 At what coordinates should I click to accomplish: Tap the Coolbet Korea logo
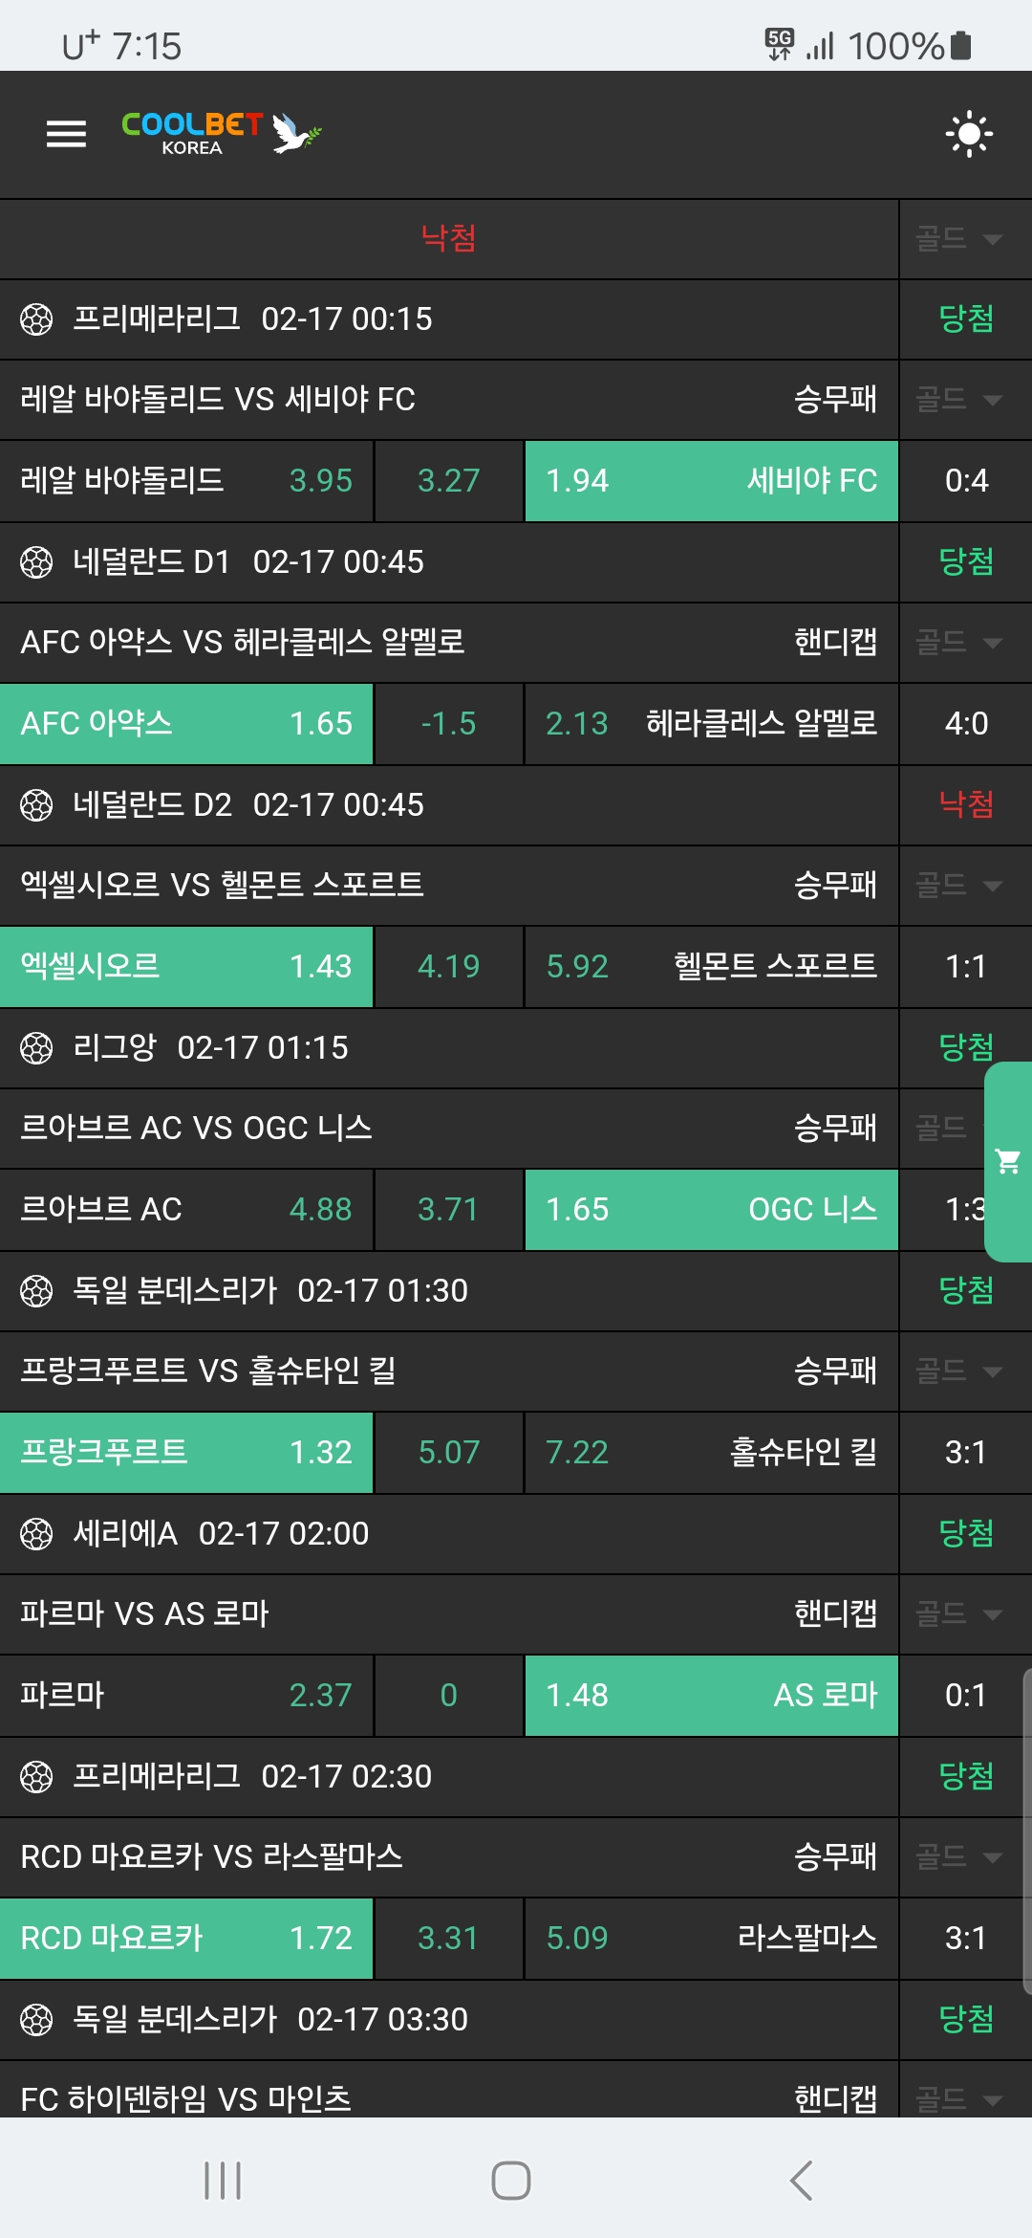[x=221, y=134]
